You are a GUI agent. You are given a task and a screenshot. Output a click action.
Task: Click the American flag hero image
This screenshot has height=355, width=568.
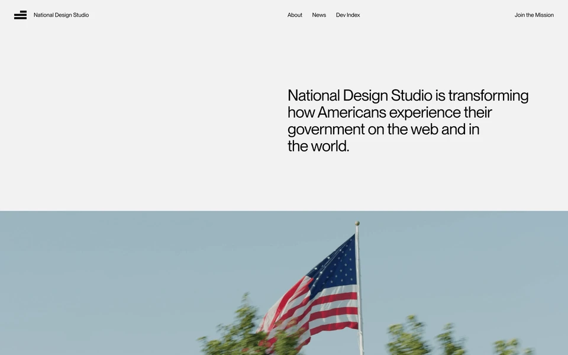(x=284, y=283)
